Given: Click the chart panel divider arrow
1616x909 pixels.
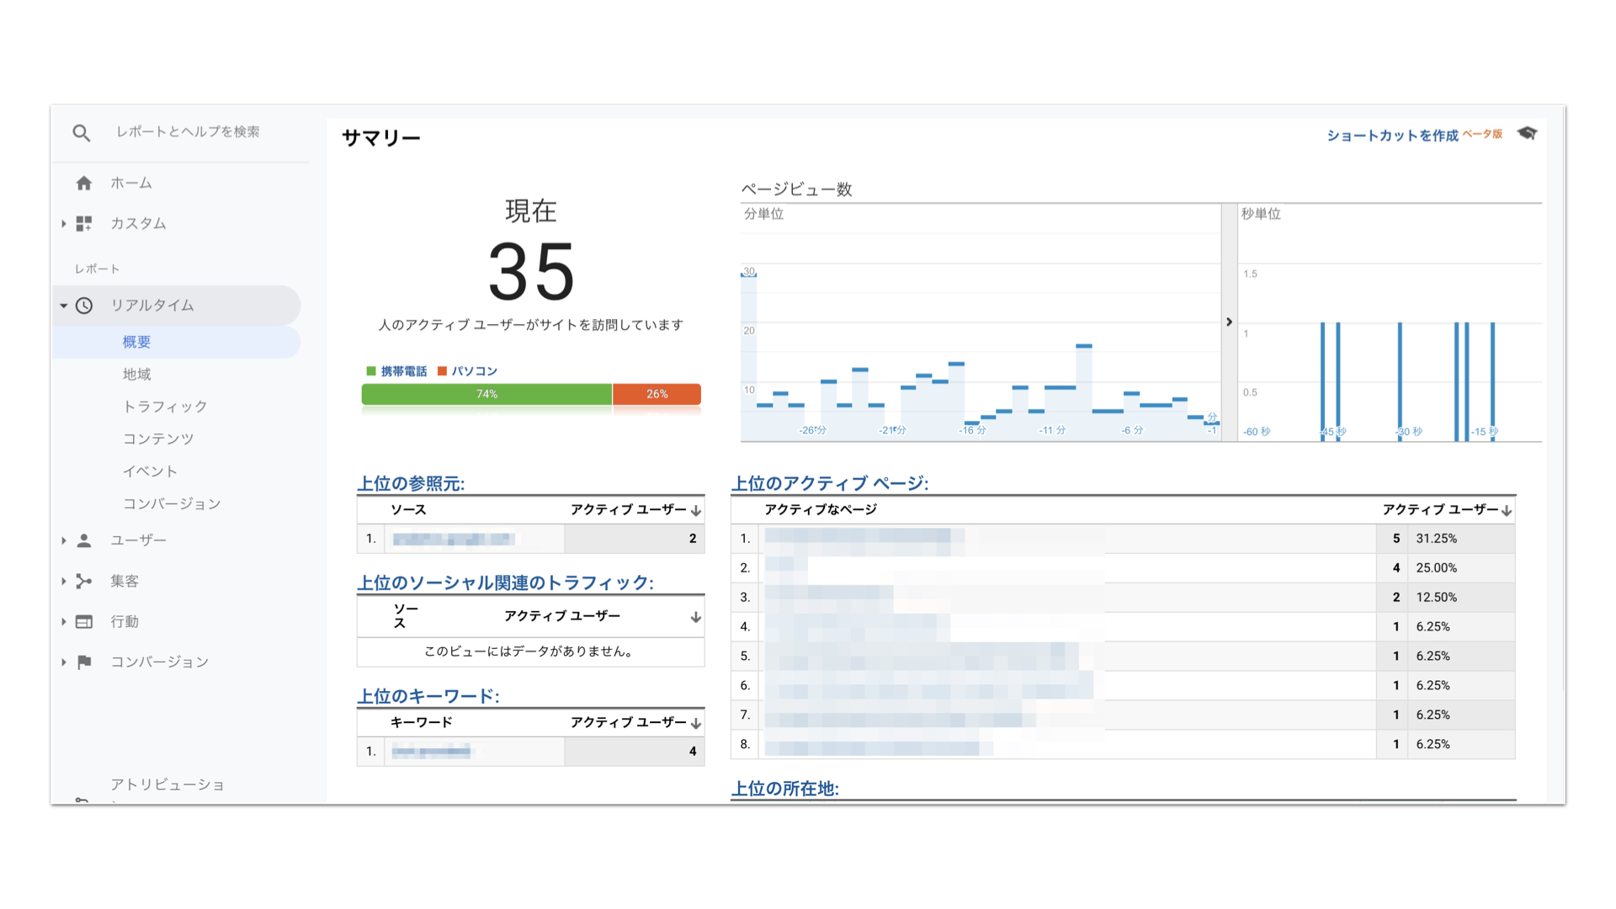Looking at the screenshot, I should [x=1229, y=322].
